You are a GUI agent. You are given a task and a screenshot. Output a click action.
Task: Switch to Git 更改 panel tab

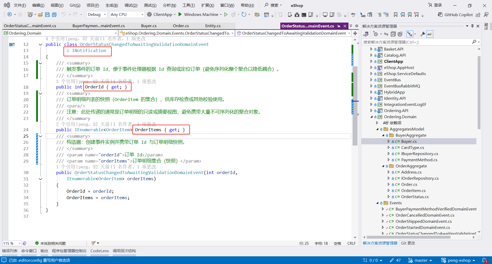coord(408,243)
